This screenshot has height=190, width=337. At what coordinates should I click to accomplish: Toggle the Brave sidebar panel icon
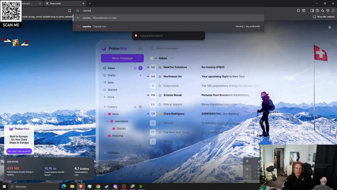(x=312, y=11)
